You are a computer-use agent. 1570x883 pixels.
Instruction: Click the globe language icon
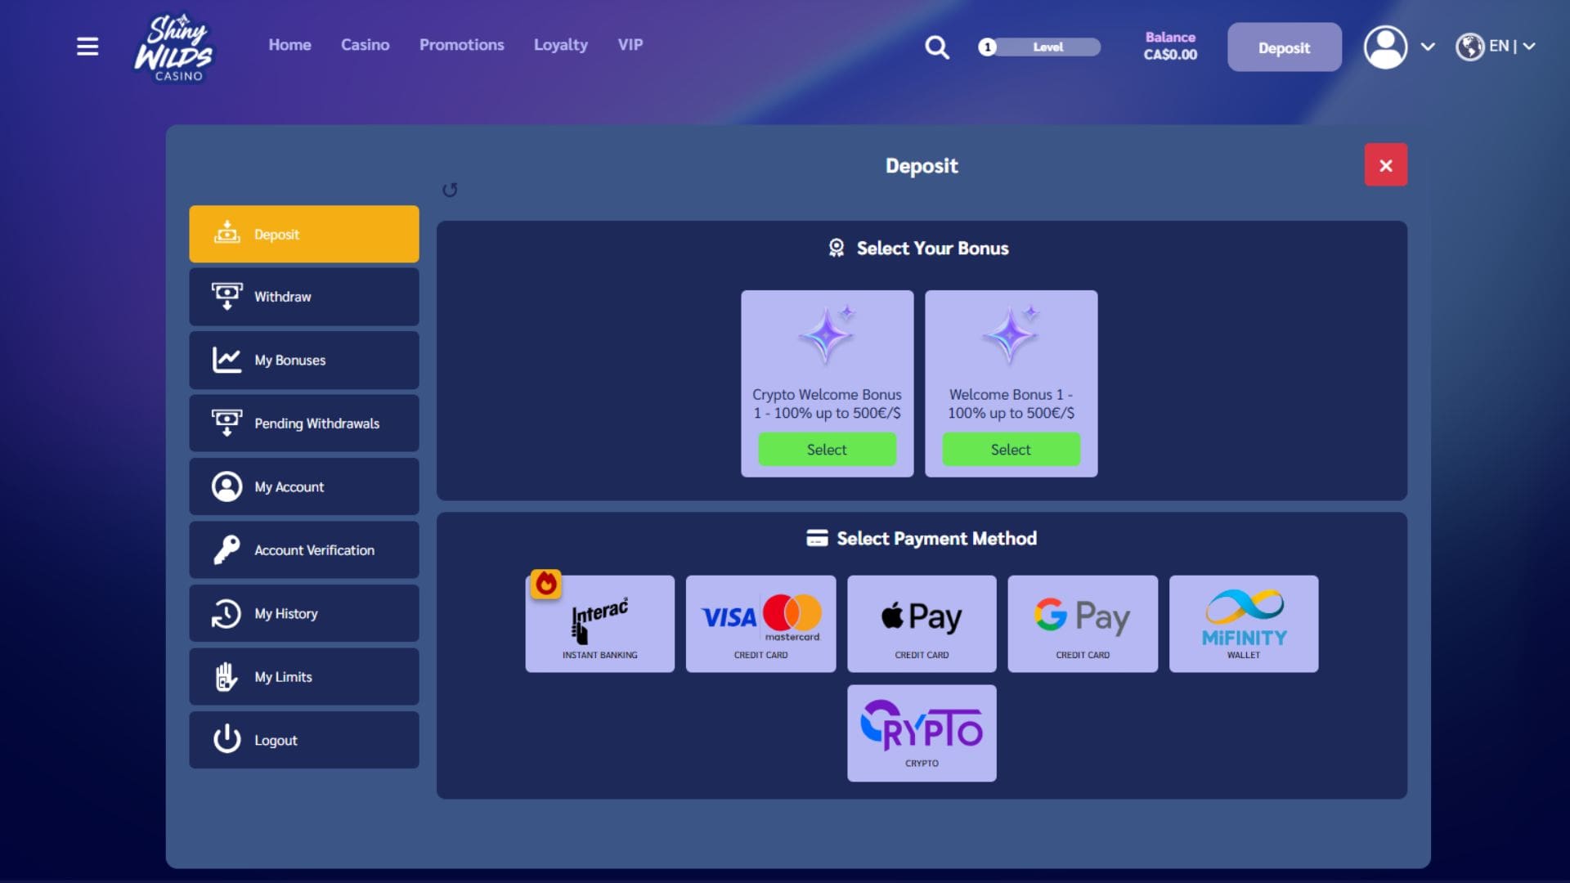(1469, 47)
